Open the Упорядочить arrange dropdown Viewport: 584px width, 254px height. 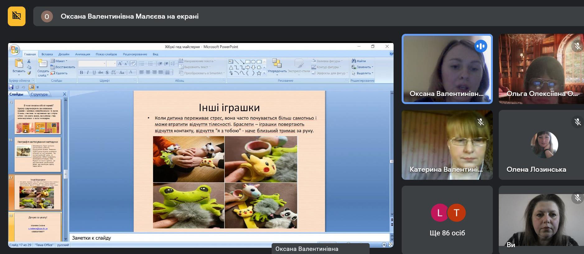(x=277, y=67)
